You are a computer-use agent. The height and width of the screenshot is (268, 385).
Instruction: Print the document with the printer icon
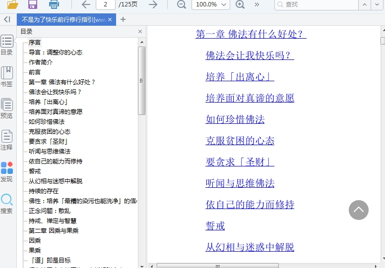pyautogui.click(x=54, y=4)
